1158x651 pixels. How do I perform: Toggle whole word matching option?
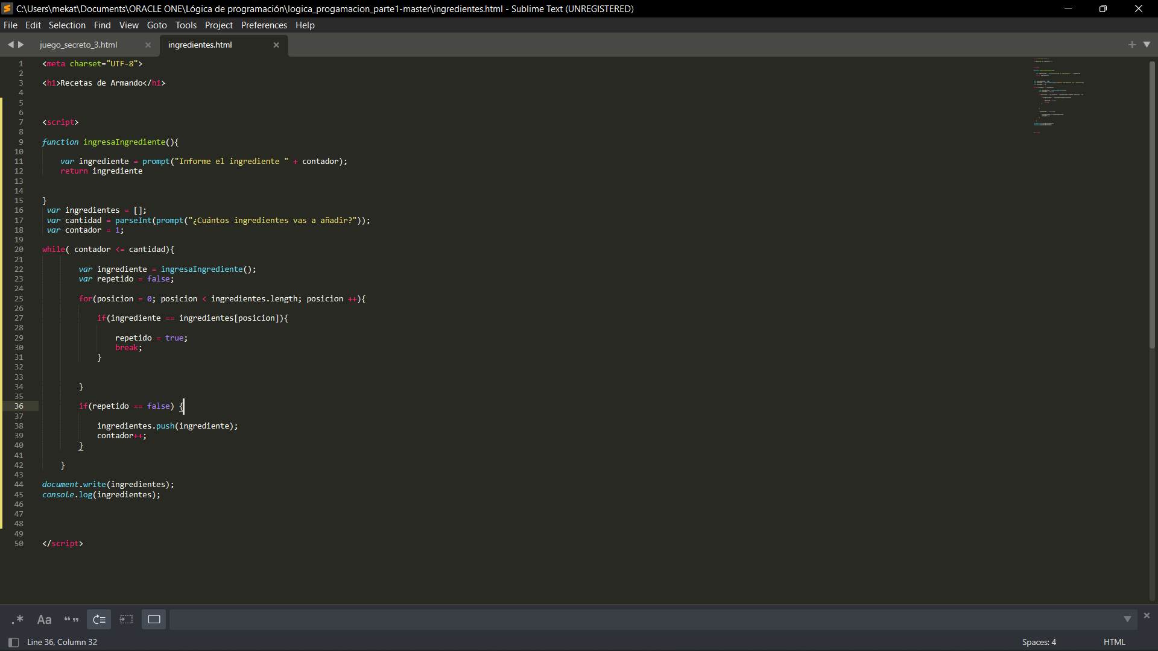pos(71,620)
